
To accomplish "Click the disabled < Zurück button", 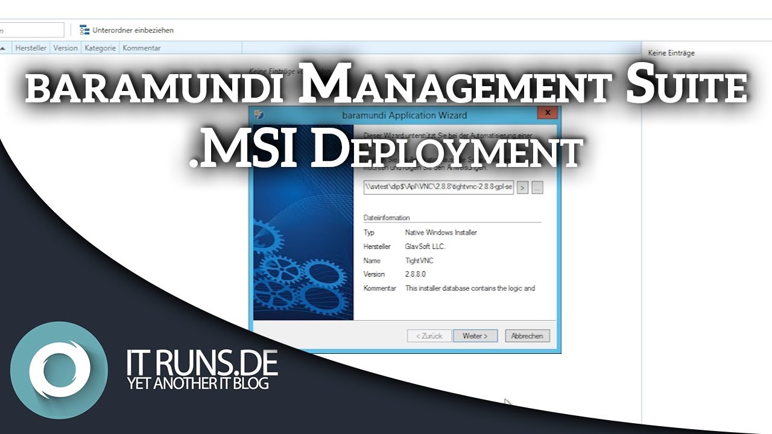I will (429, 336).
